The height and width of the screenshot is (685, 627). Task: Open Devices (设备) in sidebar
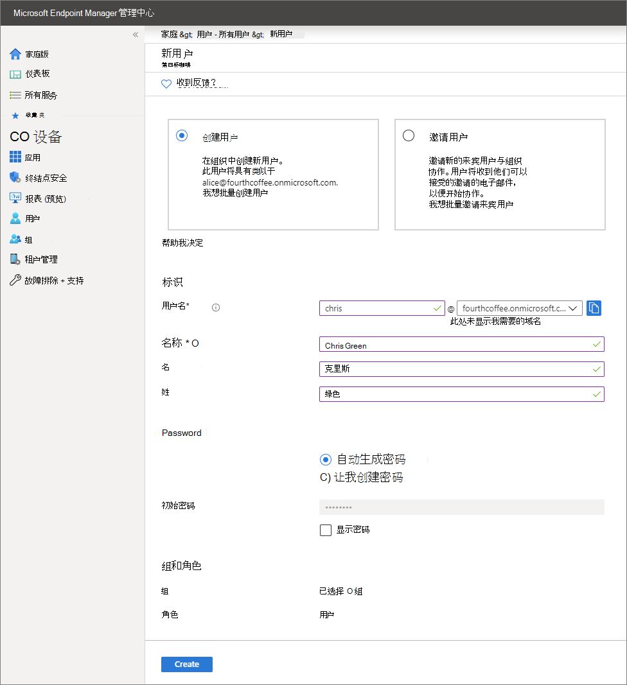coord(36,137)
